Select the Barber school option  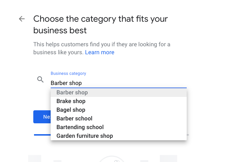(x=119, y=119)
